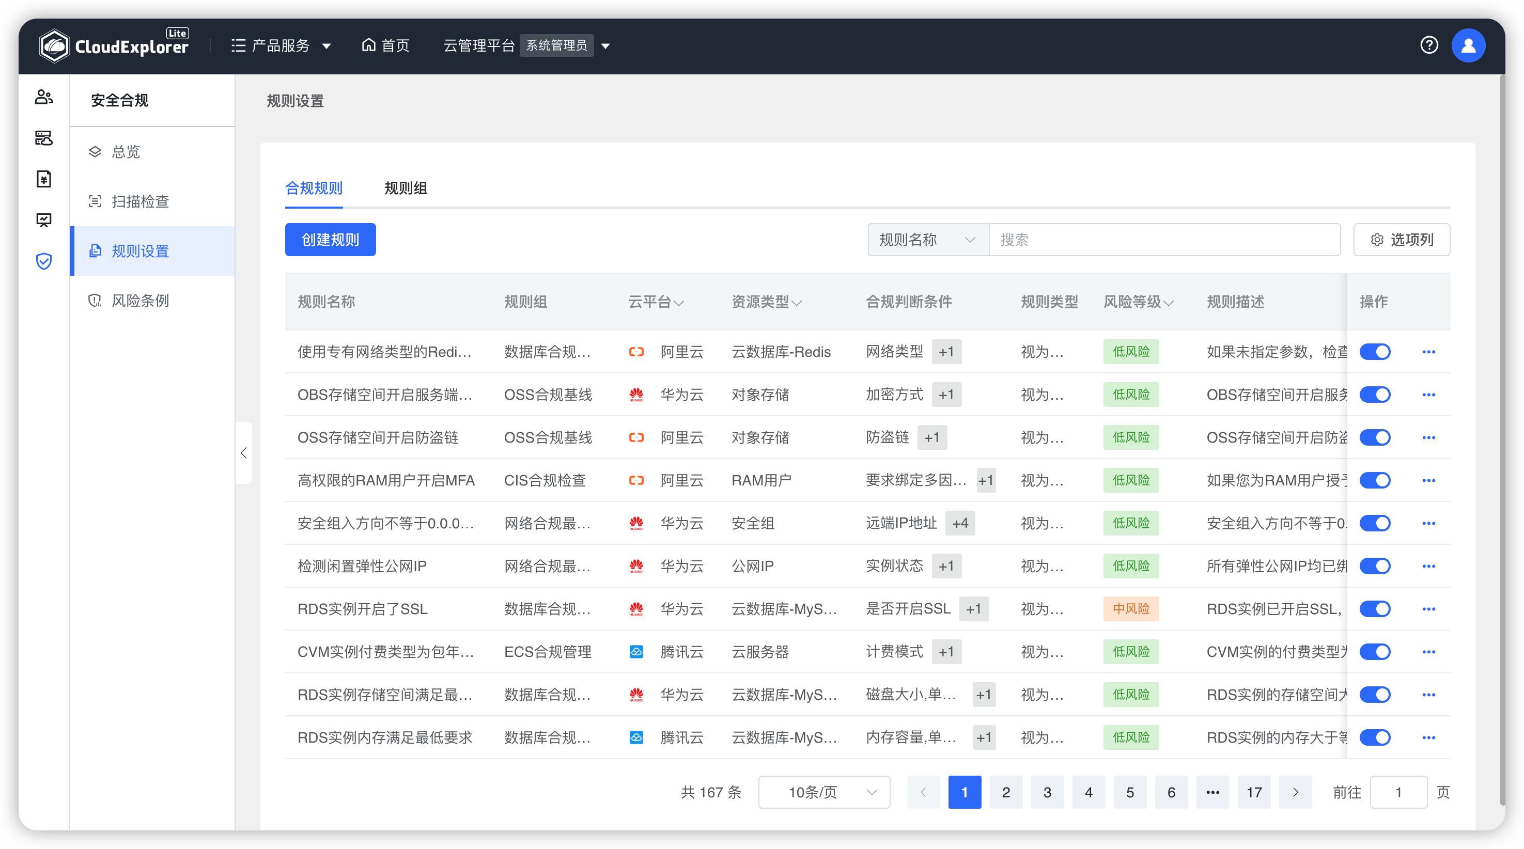Expand the +4 conditions tag for 远端IP地址

[960, 523]
